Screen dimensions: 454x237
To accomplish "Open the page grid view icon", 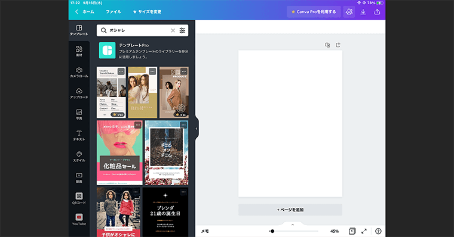I will 352,231.
